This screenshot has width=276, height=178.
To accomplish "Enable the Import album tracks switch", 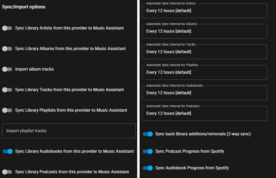I will click(x=7, y=69).
